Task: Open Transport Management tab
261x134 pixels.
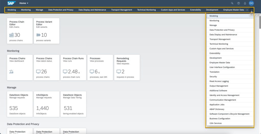Action: point(122,10)
